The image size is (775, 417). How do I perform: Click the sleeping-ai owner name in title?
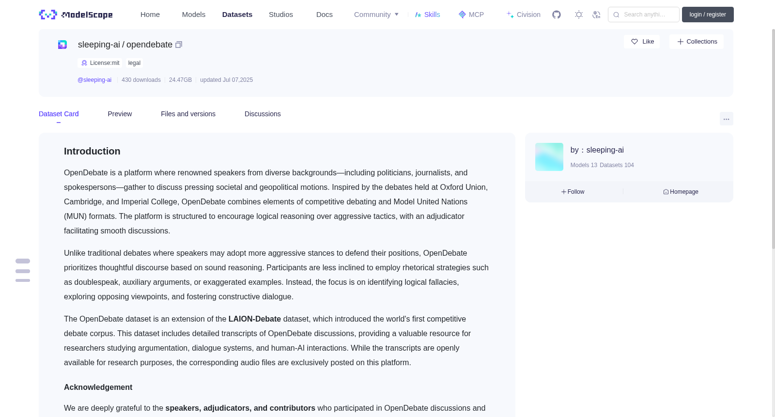pyautogui.click(x=99, y=45)
